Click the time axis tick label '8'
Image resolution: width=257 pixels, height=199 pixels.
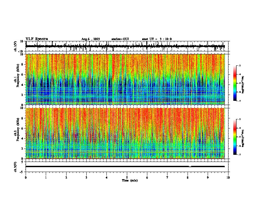(188, 178)
